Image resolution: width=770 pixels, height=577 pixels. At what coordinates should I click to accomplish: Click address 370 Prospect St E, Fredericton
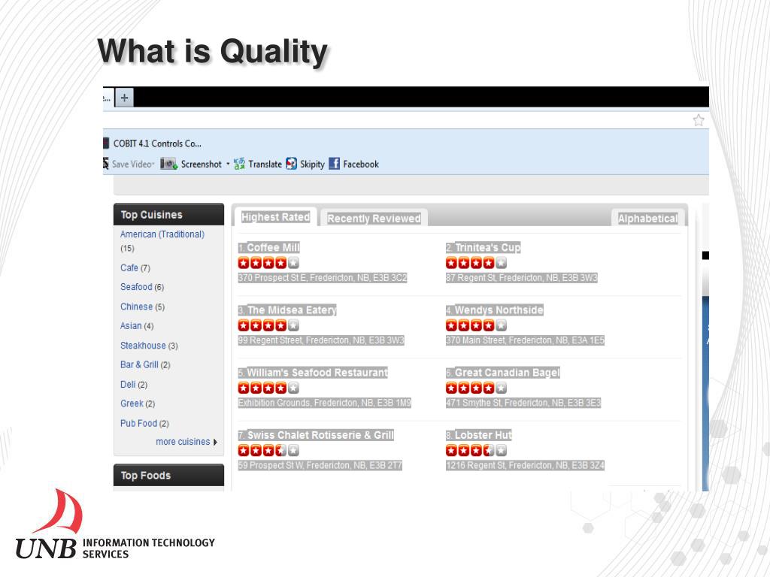pos(323,278)
